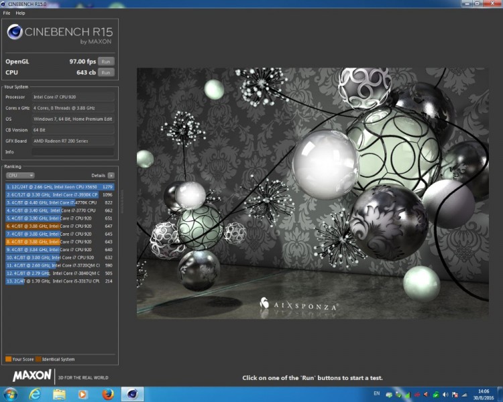503x402 pixels.
Task: Click the Cinebench taskbar icon
Action: [132, 394]
